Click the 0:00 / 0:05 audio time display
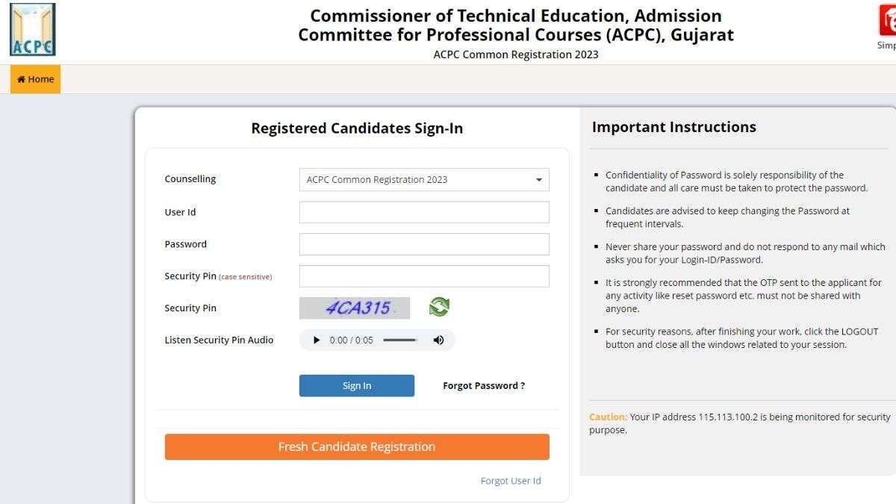The image size is (896, 504). coord(351,340)
